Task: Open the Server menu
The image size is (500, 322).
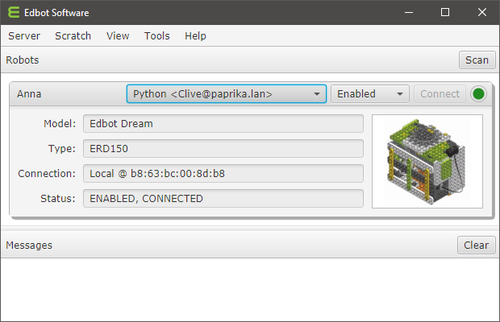Action: pyautogui.click(x=24, y=36)
